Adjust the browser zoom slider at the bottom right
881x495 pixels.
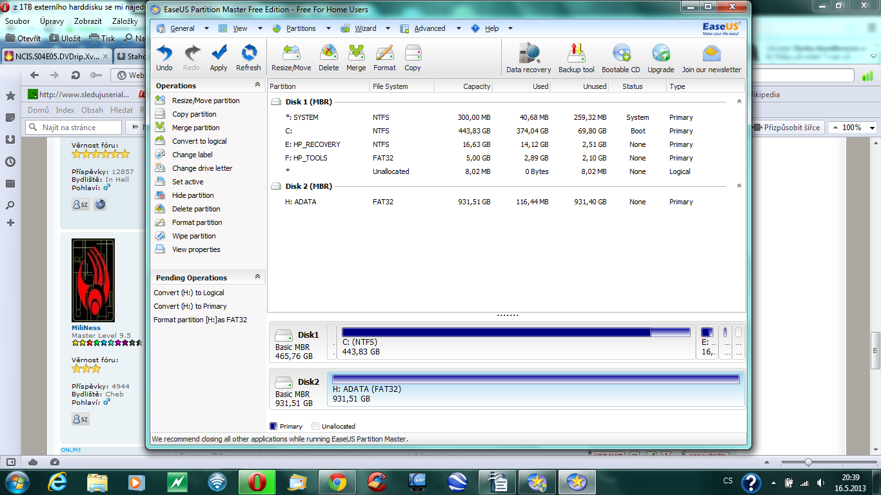pyautogui.click(x=807, y=462)
